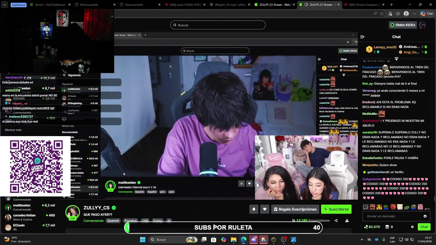
Task: Add page to favorites star icon
Action: tap(382, 14)
